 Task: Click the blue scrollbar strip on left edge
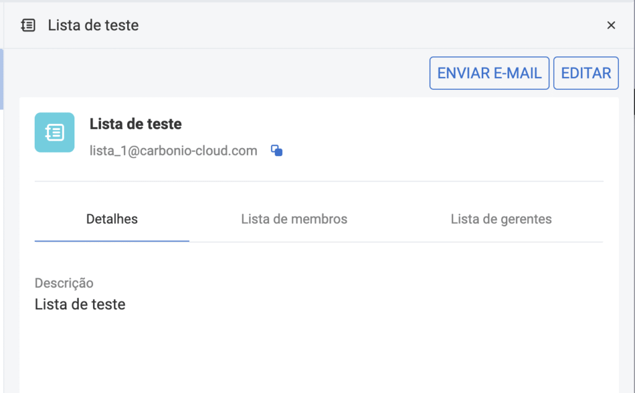[2, 79]
